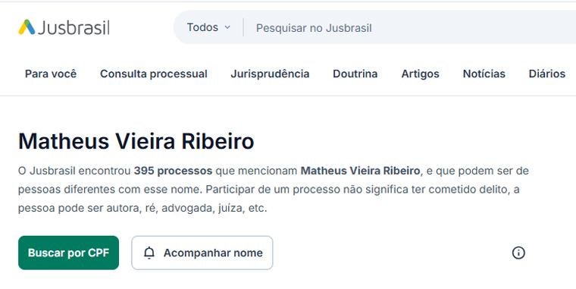Image resolution: width=576 pixels, height=289 pixels.
Task: Click the Jusbrasil wordmark text
Action: point(74,28)
